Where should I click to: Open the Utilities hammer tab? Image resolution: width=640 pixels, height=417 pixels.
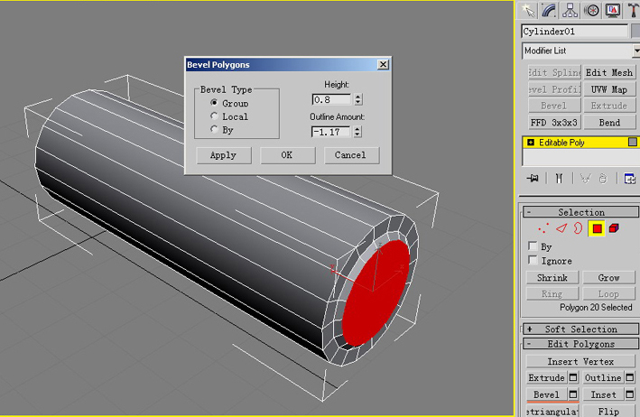point(633,10)
